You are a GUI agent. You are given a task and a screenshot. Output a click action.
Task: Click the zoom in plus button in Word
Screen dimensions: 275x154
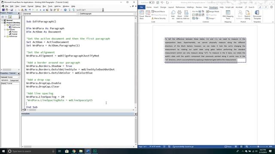pos(267,147)
